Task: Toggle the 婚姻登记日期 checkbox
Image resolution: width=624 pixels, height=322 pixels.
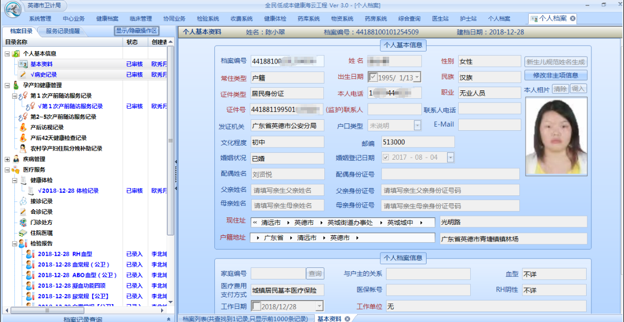Action: [386, 158]
